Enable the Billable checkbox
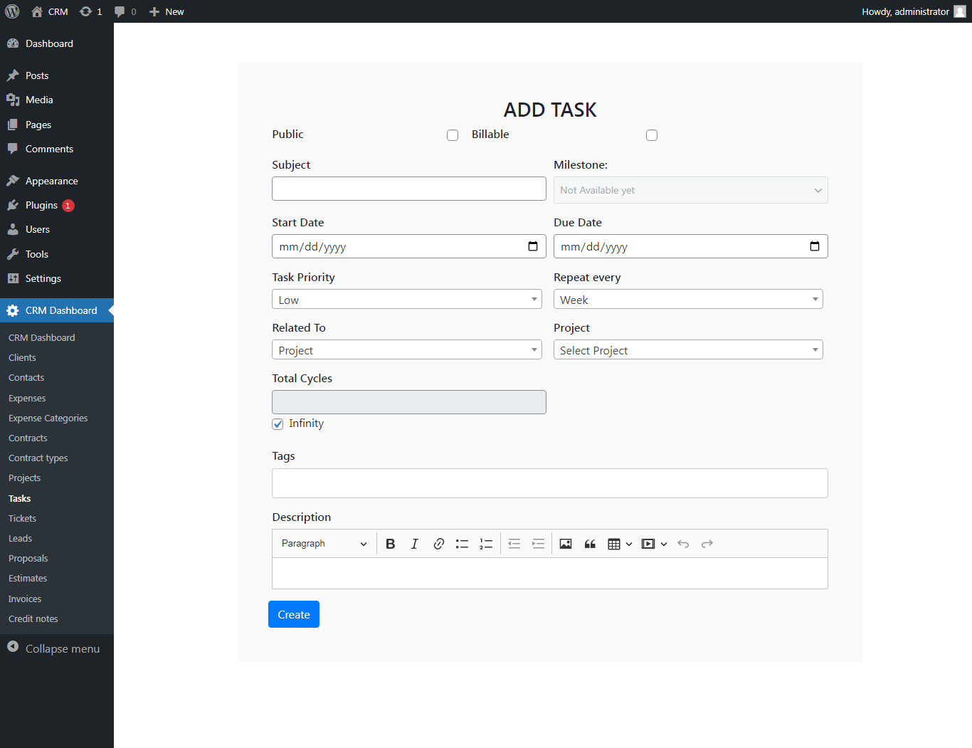Viewport: 972px width, 748px height. [651, 135]
